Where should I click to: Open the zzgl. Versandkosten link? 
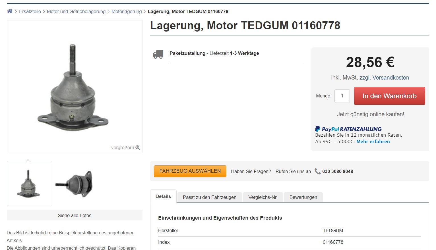(x=384, y=78)
